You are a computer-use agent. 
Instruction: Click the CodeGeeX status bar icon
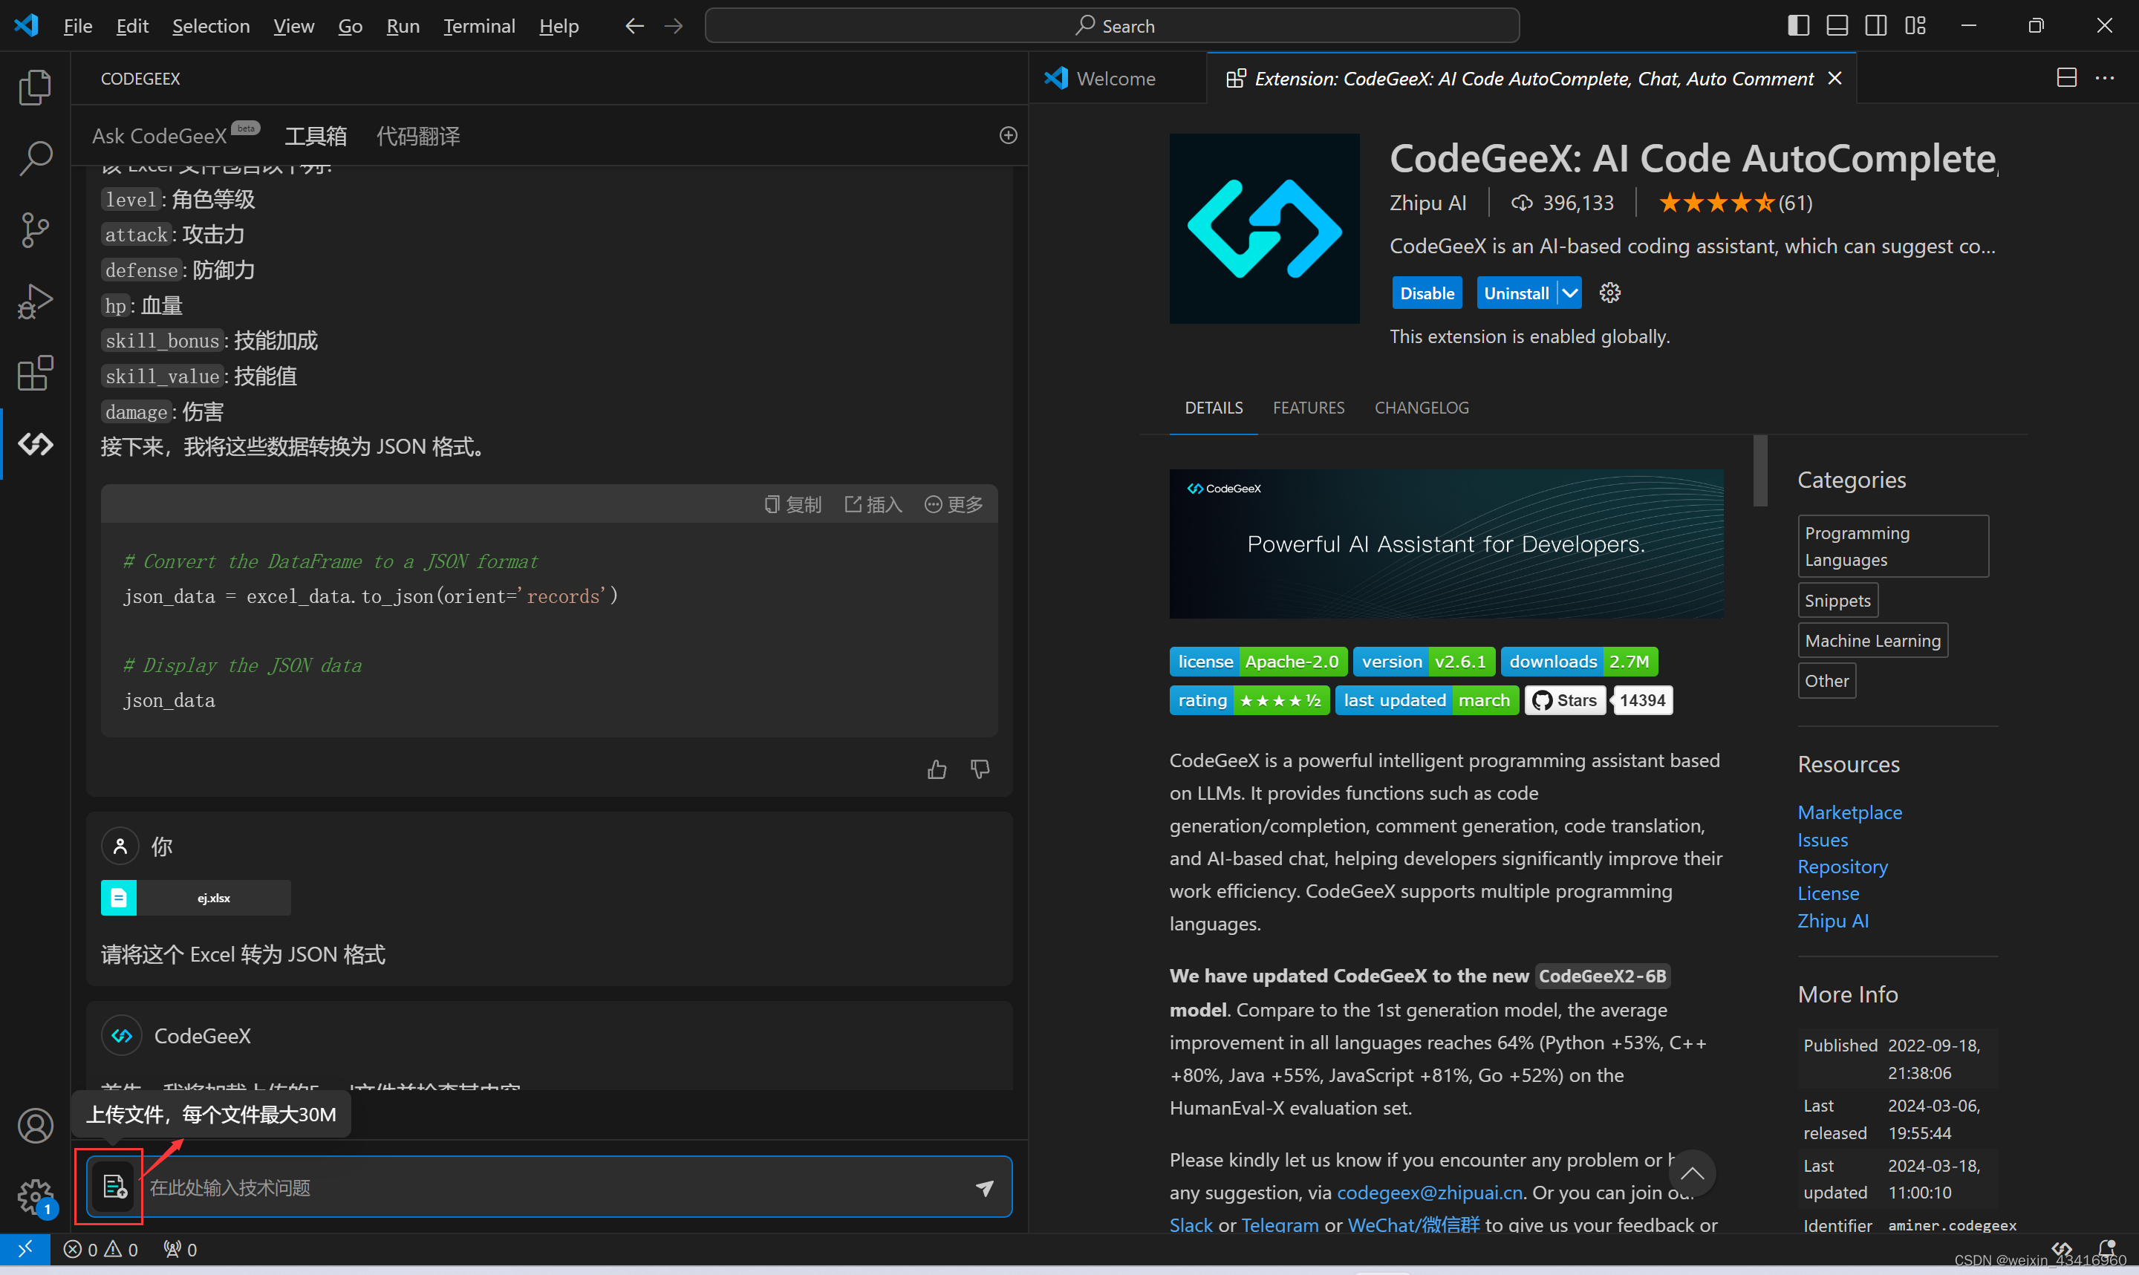[x=2062, y=1248]
